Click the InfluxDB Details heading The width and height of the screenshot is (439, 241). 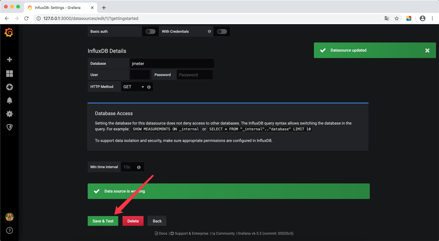[x=107, y=51]
